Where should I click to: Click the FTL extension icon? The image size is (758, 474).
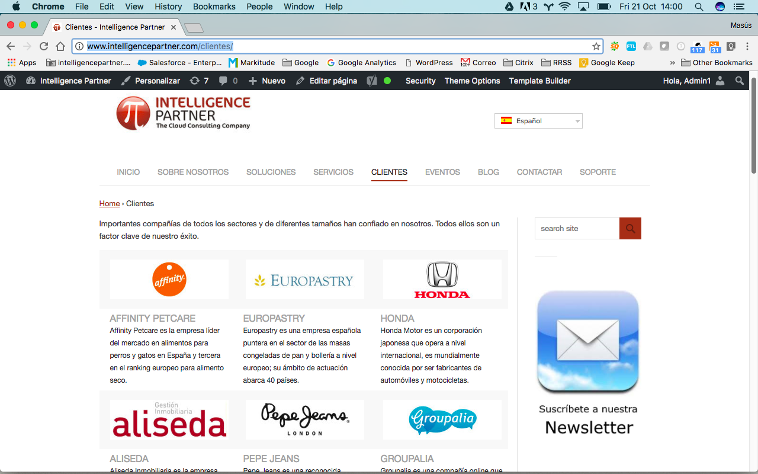pos(631,46)
